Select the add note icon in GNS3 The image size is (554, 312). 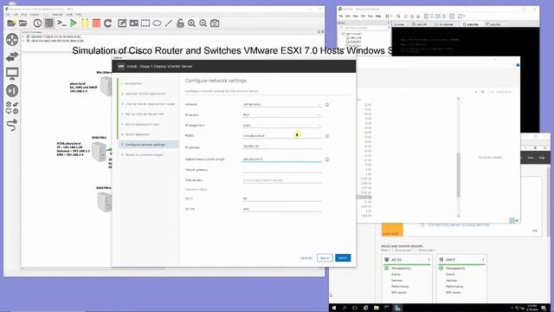pyautogui.click(x=122, y=23)
